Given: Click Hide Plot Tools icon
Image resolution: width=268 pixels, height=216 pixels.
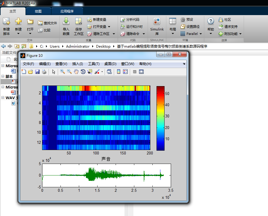Looking at the screenshot, I should click(135, 72).
